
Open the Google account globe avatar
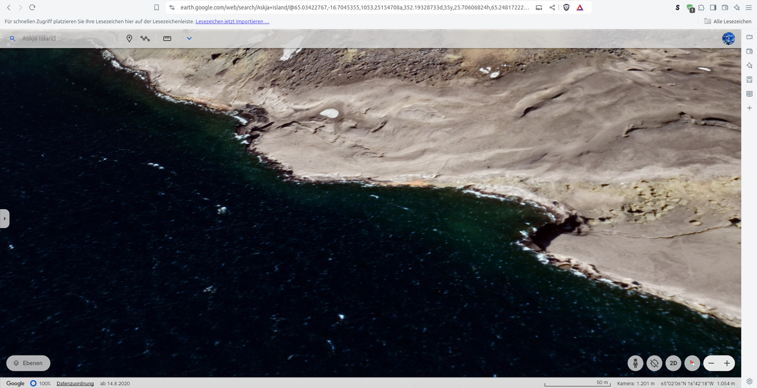click(729, 38)
